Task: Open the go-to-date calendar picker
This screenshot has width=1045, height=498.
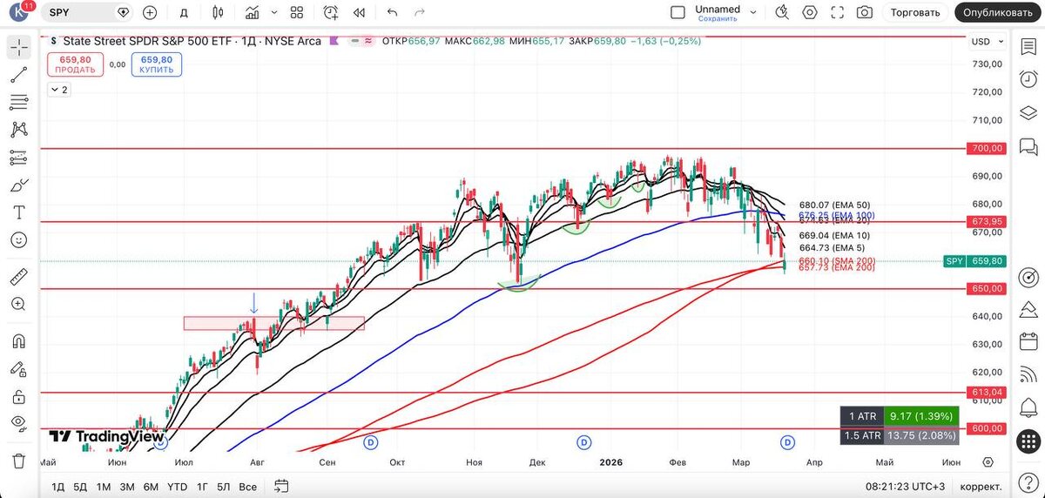Action: [x=280, y=486]
